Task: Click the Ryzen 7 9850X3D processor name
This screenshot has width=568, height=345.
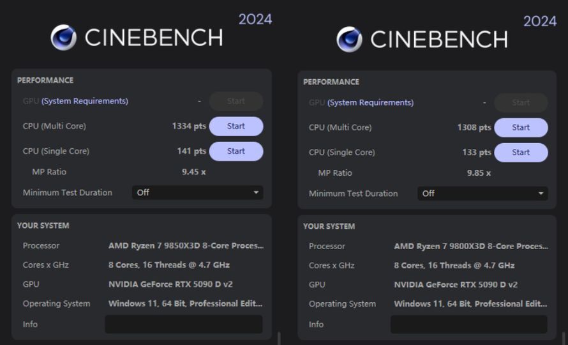Action: [186, 246]
